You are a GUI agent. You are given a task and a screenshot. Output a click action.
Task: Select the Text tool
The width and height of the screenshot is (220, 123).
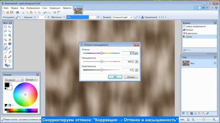click(x=5, y=61)
